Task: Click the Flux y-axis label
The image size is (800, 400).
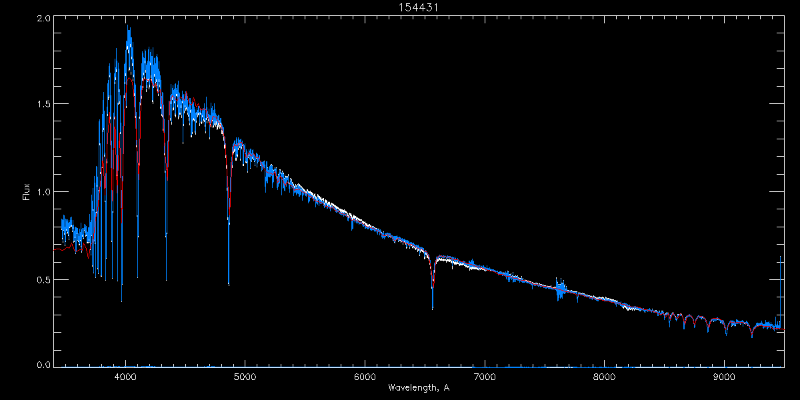Action: pos(27,191)
